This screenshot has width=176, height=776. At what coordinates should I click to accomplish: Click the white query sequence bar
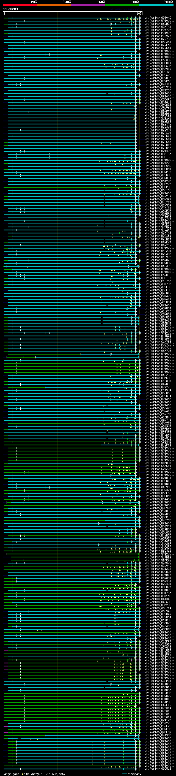coord(73,12)
